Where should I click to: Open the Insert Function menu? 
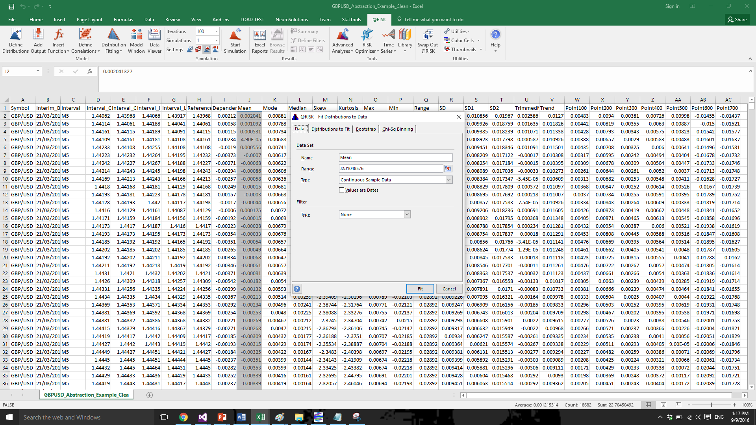(x=58, y=41)
